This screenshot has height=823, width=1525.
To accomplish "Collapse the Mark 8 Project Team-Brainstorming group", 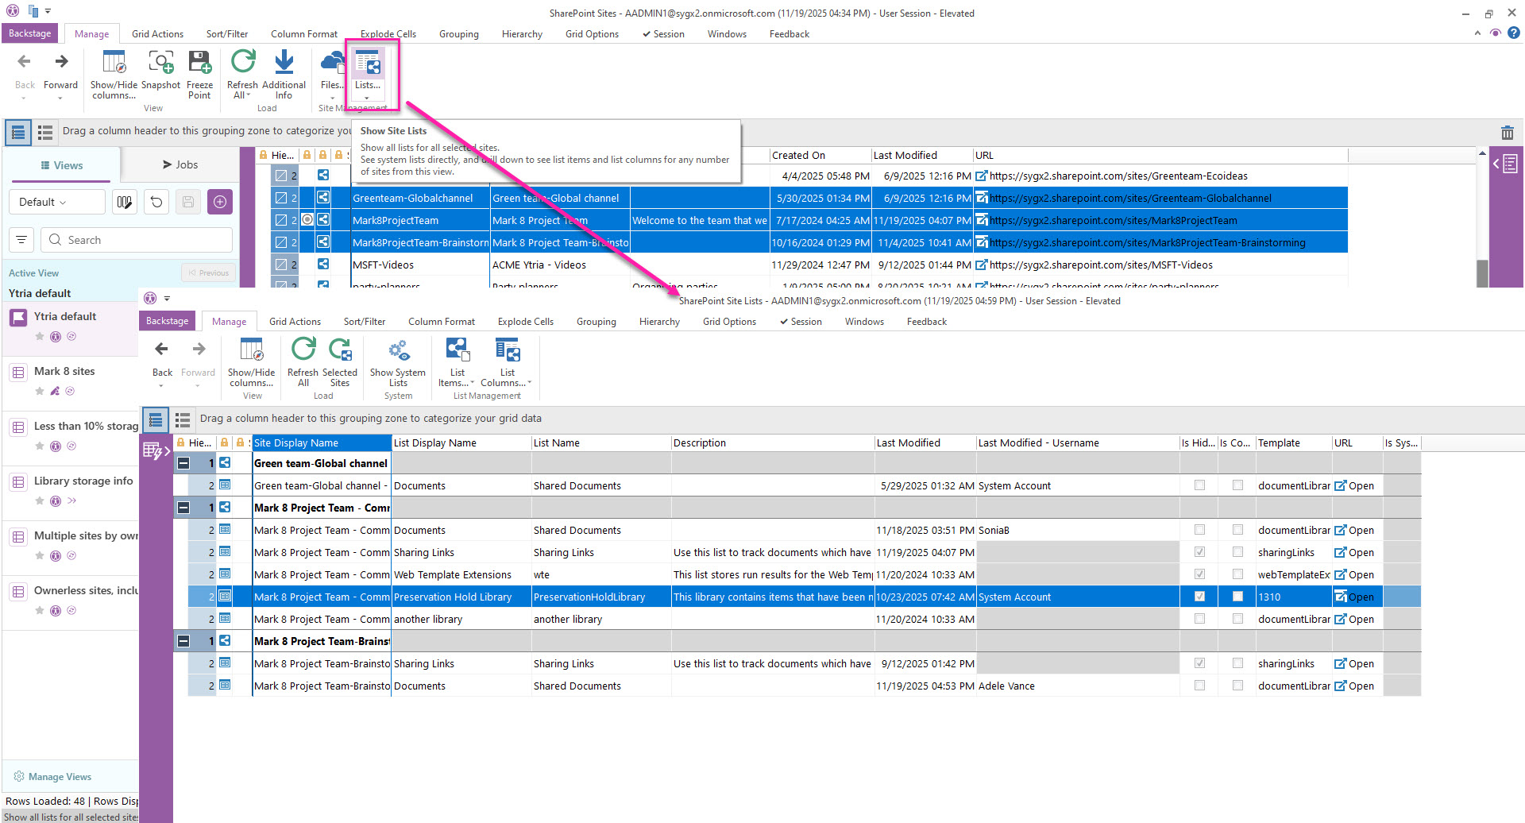I will pos(183,641).
